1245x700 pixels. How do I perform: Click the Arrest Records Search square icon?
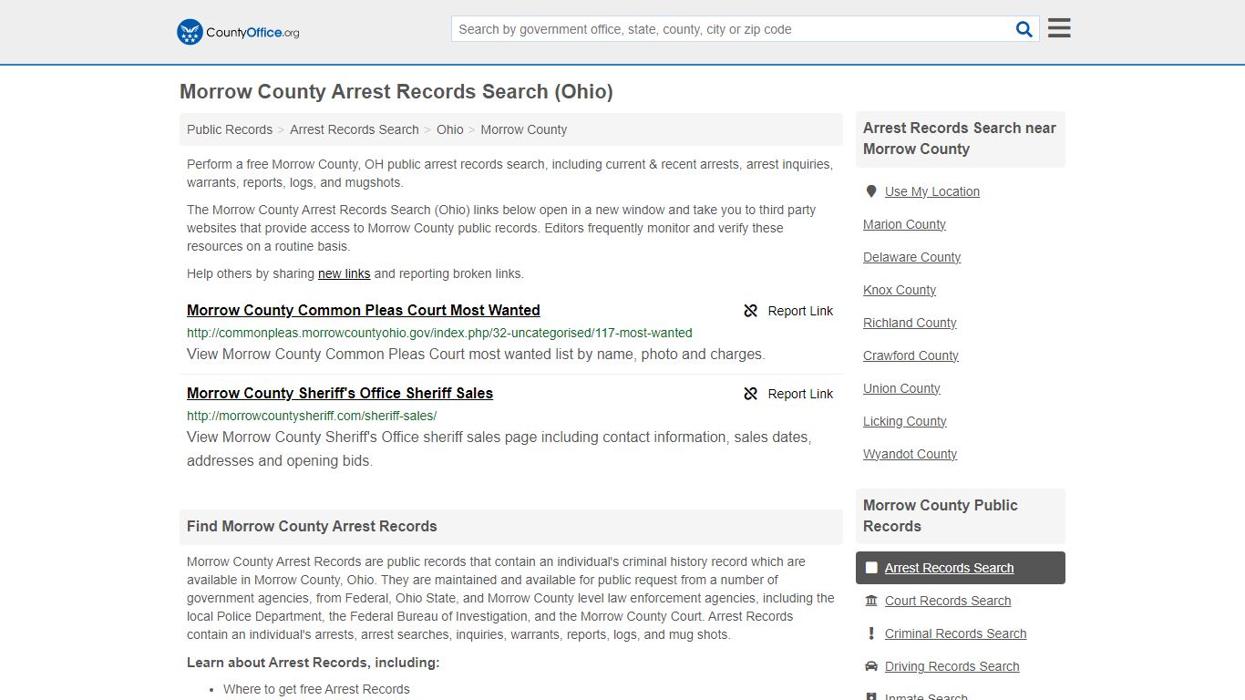871,568
